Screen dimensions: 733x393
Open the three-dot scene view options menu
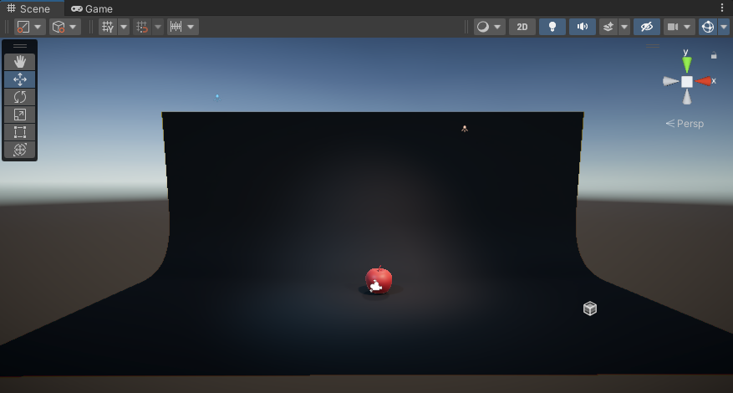[x=722, y=8]
